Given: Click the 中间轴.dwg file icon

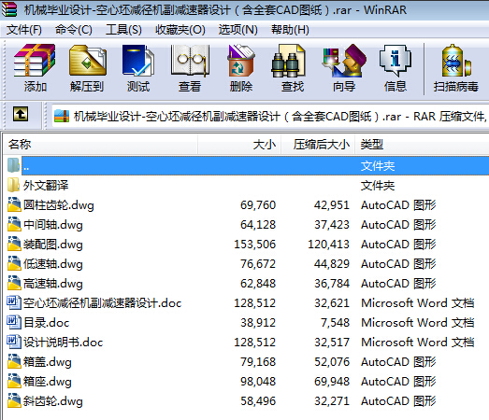Looking at the screenshot, I should coord(14,225).
